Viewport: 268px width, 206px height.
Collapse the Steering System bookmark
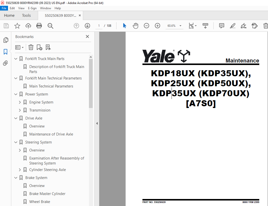coord(16,142)
